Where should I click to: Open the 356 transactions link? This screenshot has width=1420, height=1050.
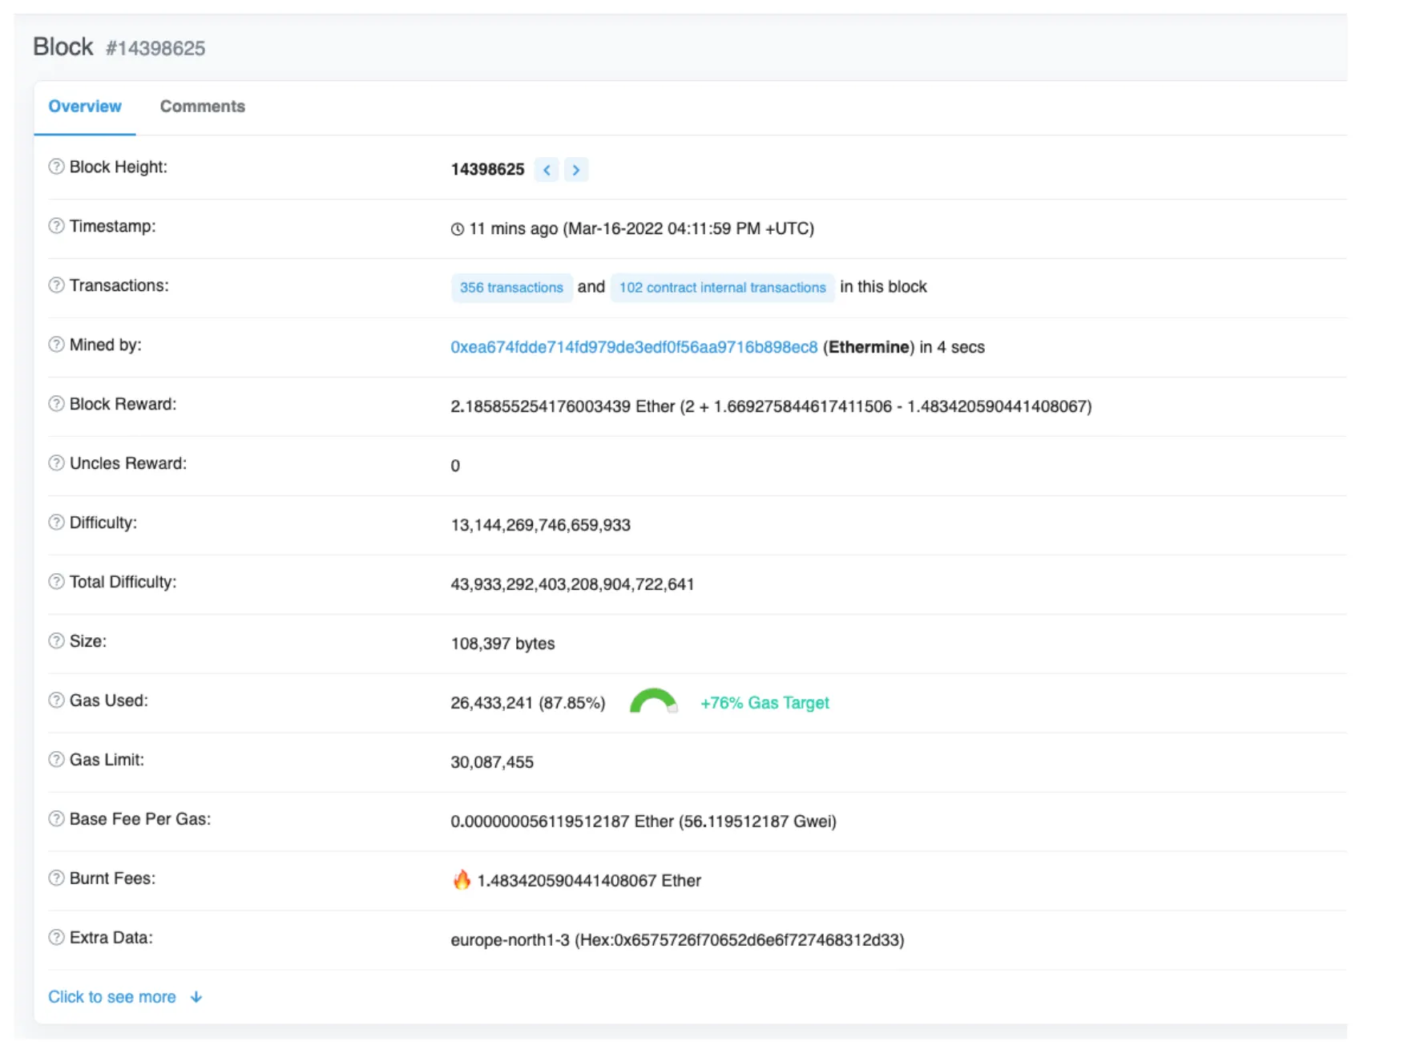coord(511,288)
